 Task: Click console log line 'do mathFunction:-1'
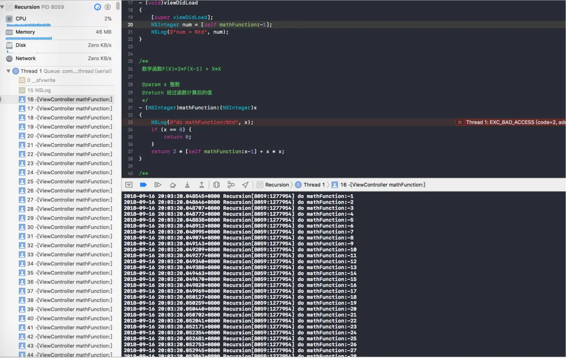pyautogui.click(x=238, y=196)
